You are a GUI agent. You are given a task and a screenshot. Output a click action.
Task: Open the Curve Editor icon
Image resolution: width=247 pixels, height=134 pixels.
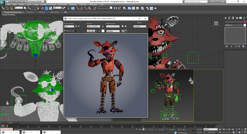133,8
